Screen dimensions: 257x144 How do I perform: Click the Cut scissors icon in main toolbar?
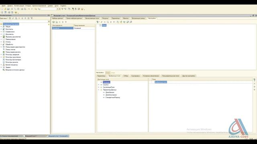pyautogui.click(x=12, y=9)
